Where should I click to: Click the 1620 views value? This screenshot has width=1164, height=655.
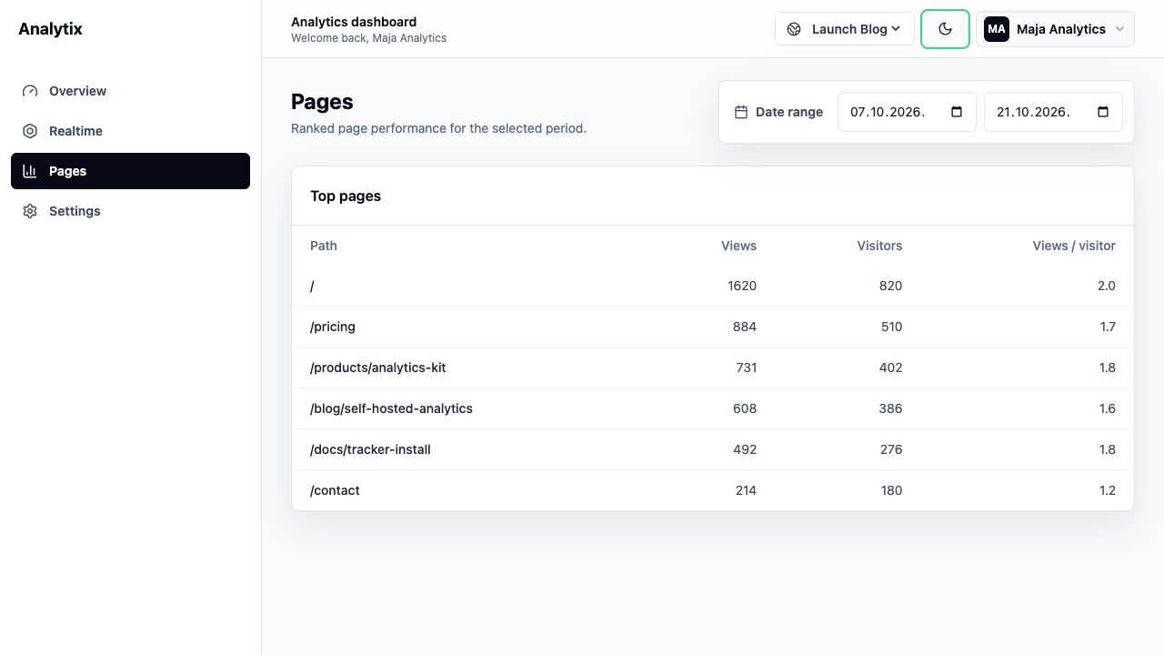click(x=742, y=286)
